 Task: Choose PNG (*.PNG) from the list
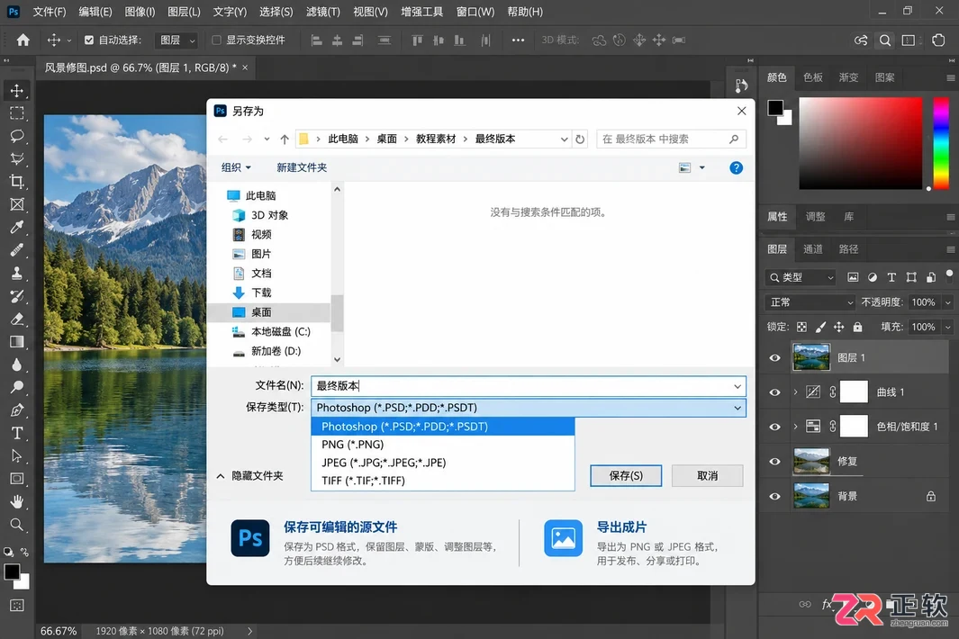coord(443,445)
